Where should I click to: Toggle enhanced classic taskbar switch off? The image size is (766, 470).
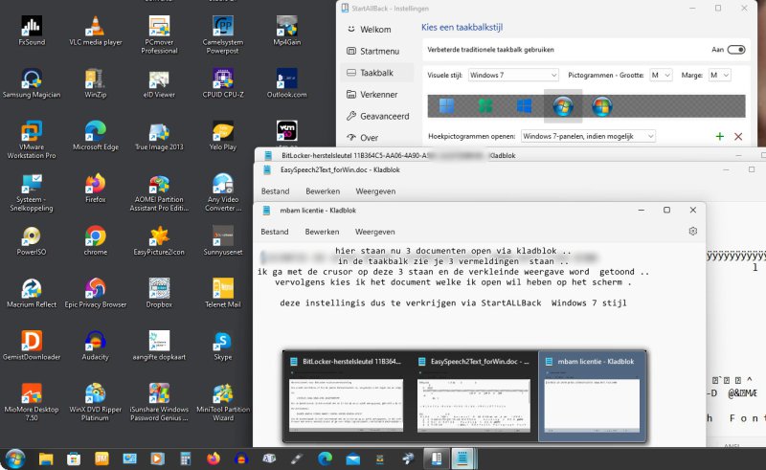(x=735, y=50)
